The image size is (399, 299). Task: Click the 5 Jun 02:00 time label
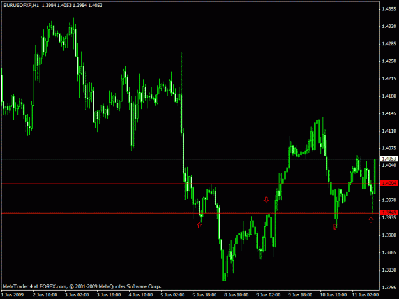click(172, 295)
